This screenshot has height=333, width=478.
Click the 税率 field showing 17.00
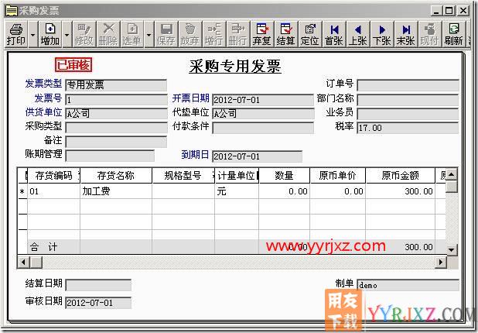(408, 128)
